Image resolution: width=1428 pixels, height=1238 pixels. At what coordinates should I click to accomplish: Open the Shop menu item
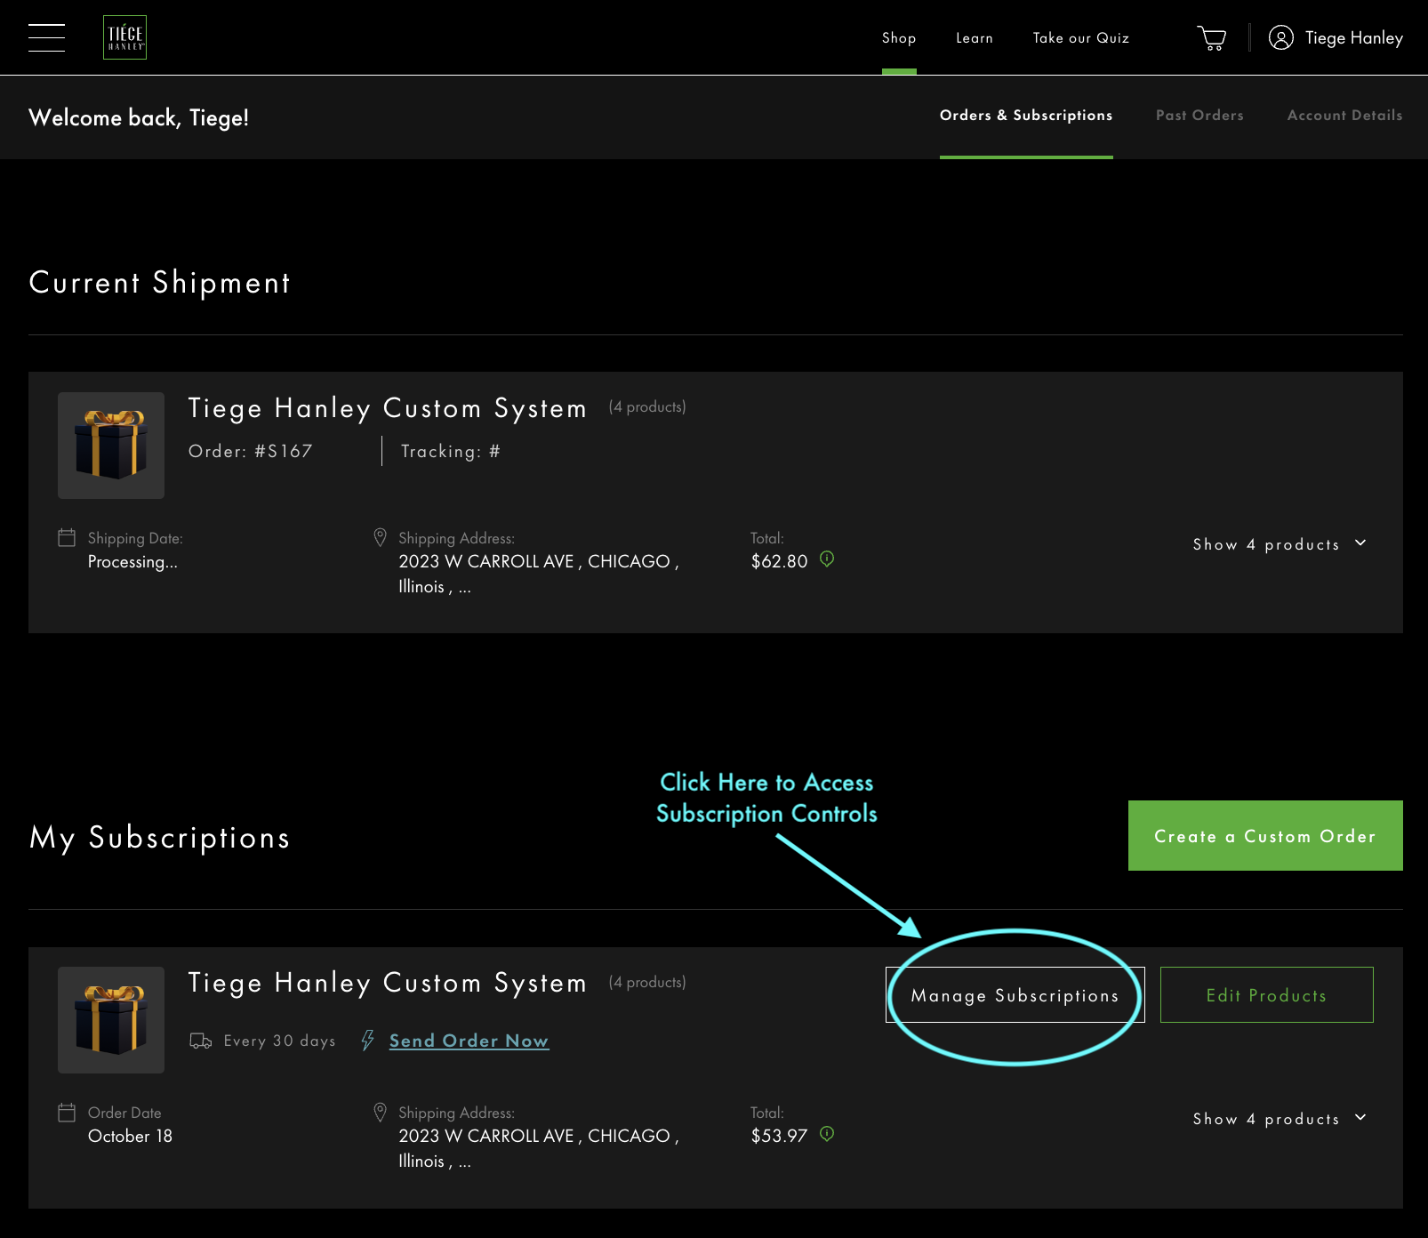coord(899,38)
